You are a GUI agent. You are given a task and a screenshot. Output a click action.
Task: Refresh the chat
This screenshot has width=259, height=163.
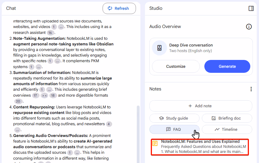[x=119, y=8]
